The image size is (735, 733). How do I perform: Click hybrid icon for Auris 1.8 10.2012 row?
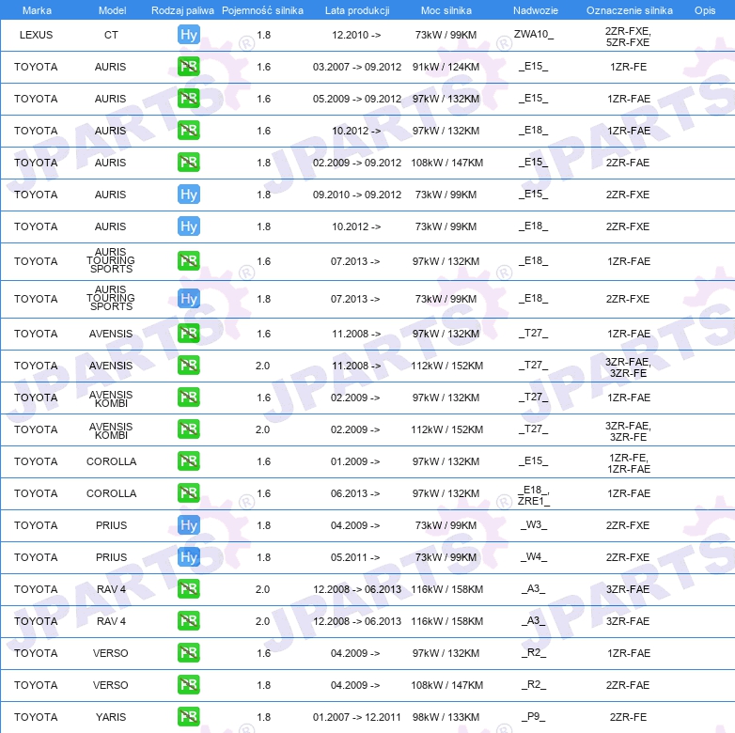[x=189, y=226]
